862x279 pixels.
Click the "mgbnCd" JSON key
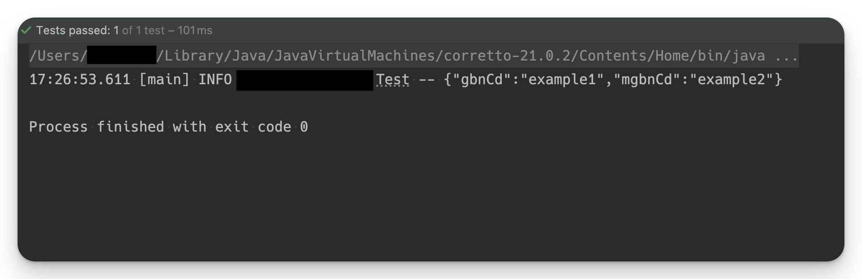coord(647,80)
